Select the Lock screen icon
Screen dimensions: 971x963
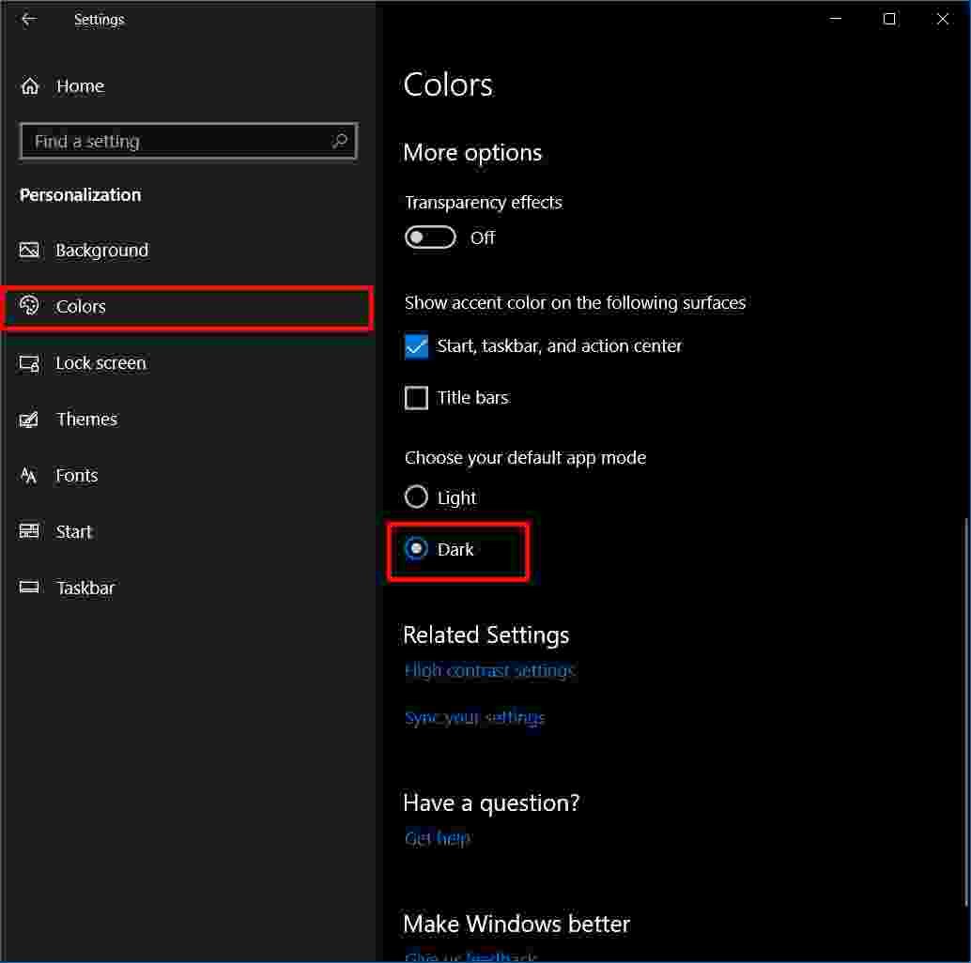(x=29, y=363)
